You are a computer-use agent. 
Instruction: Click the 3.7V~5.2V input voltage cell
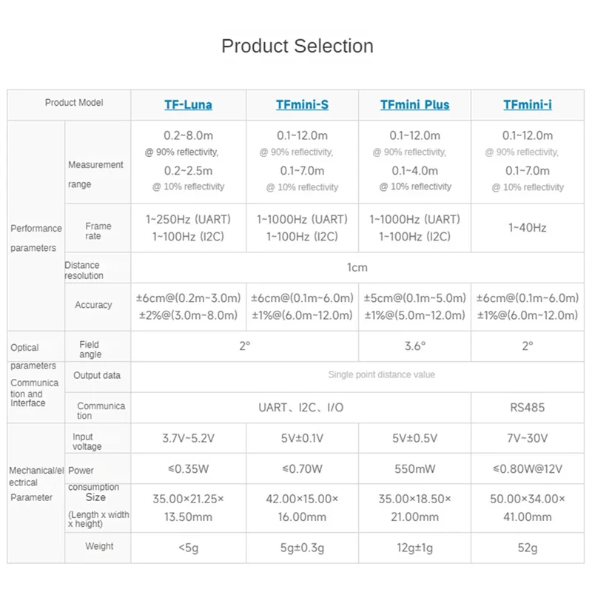(188, 438)
